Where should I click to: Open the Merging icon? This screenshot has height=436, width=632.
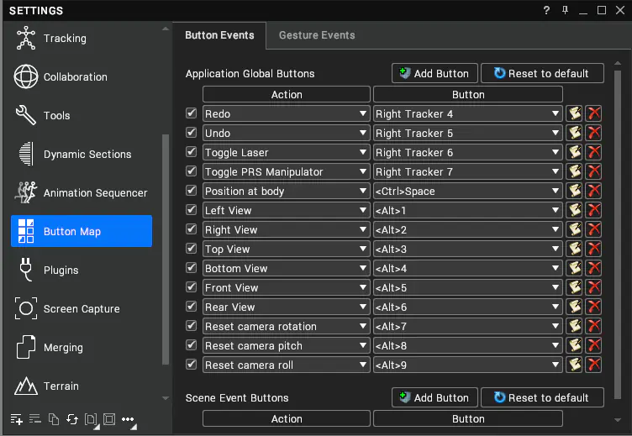26,347
